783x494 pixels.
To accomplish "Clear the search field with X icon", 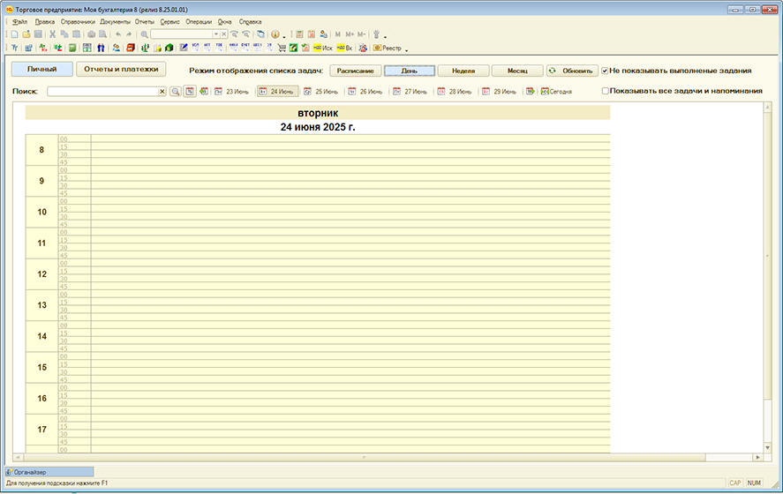I will [x=162, y=91].
